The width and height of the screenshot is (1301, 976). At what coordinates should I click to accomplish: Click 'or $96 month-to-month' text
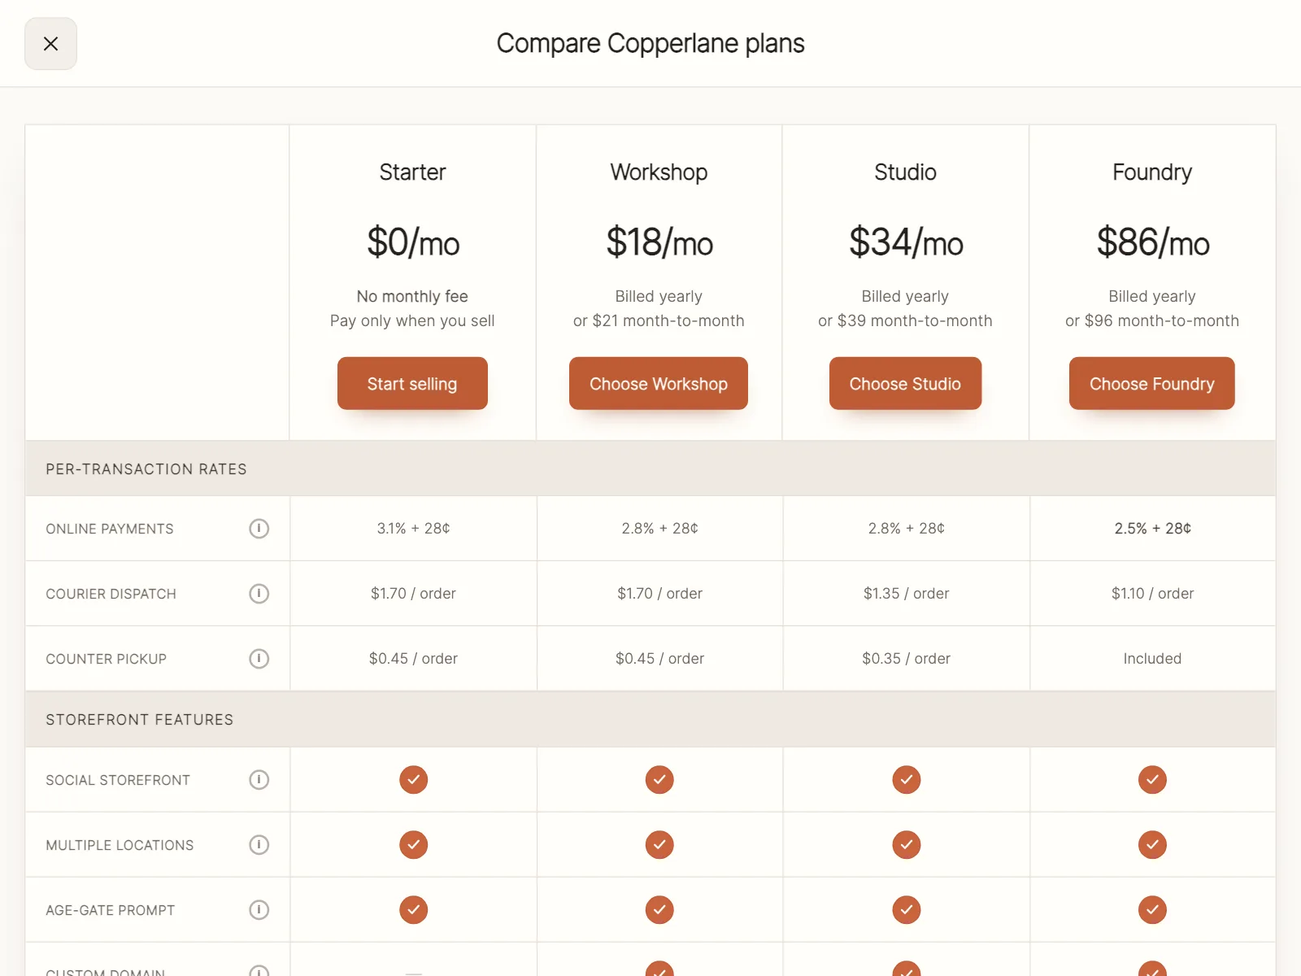(x=1152, y=320)
